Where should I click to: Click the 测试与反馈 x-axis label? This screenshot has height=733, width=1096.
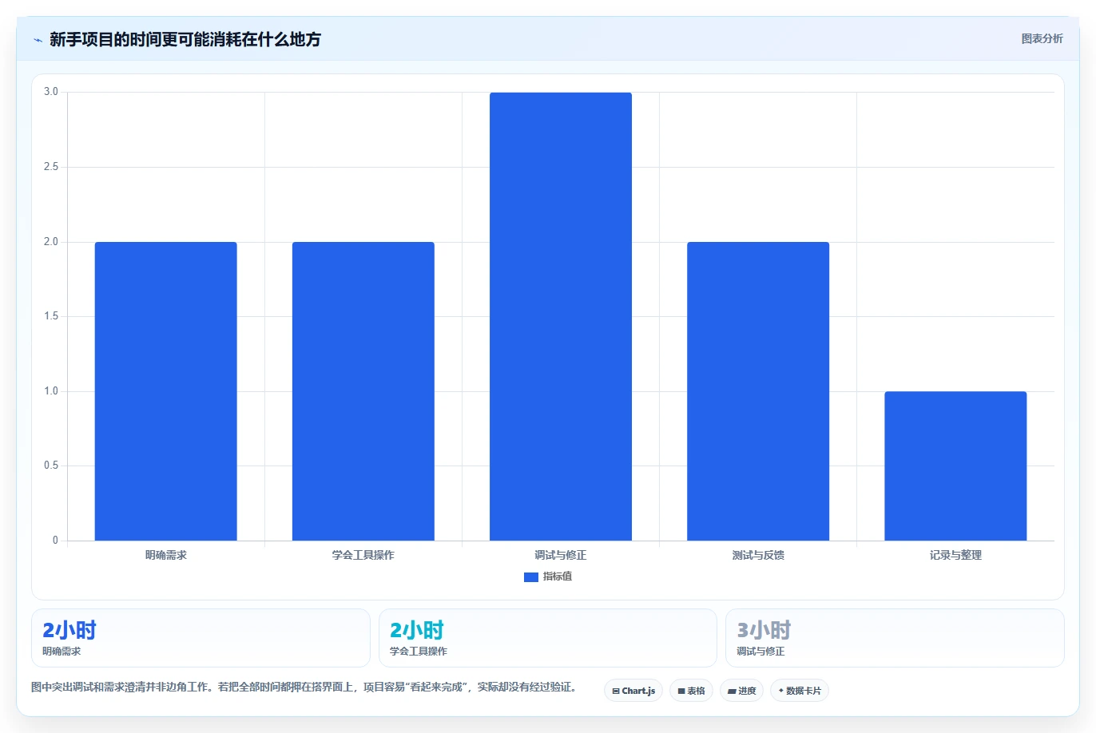coord(758,555)
